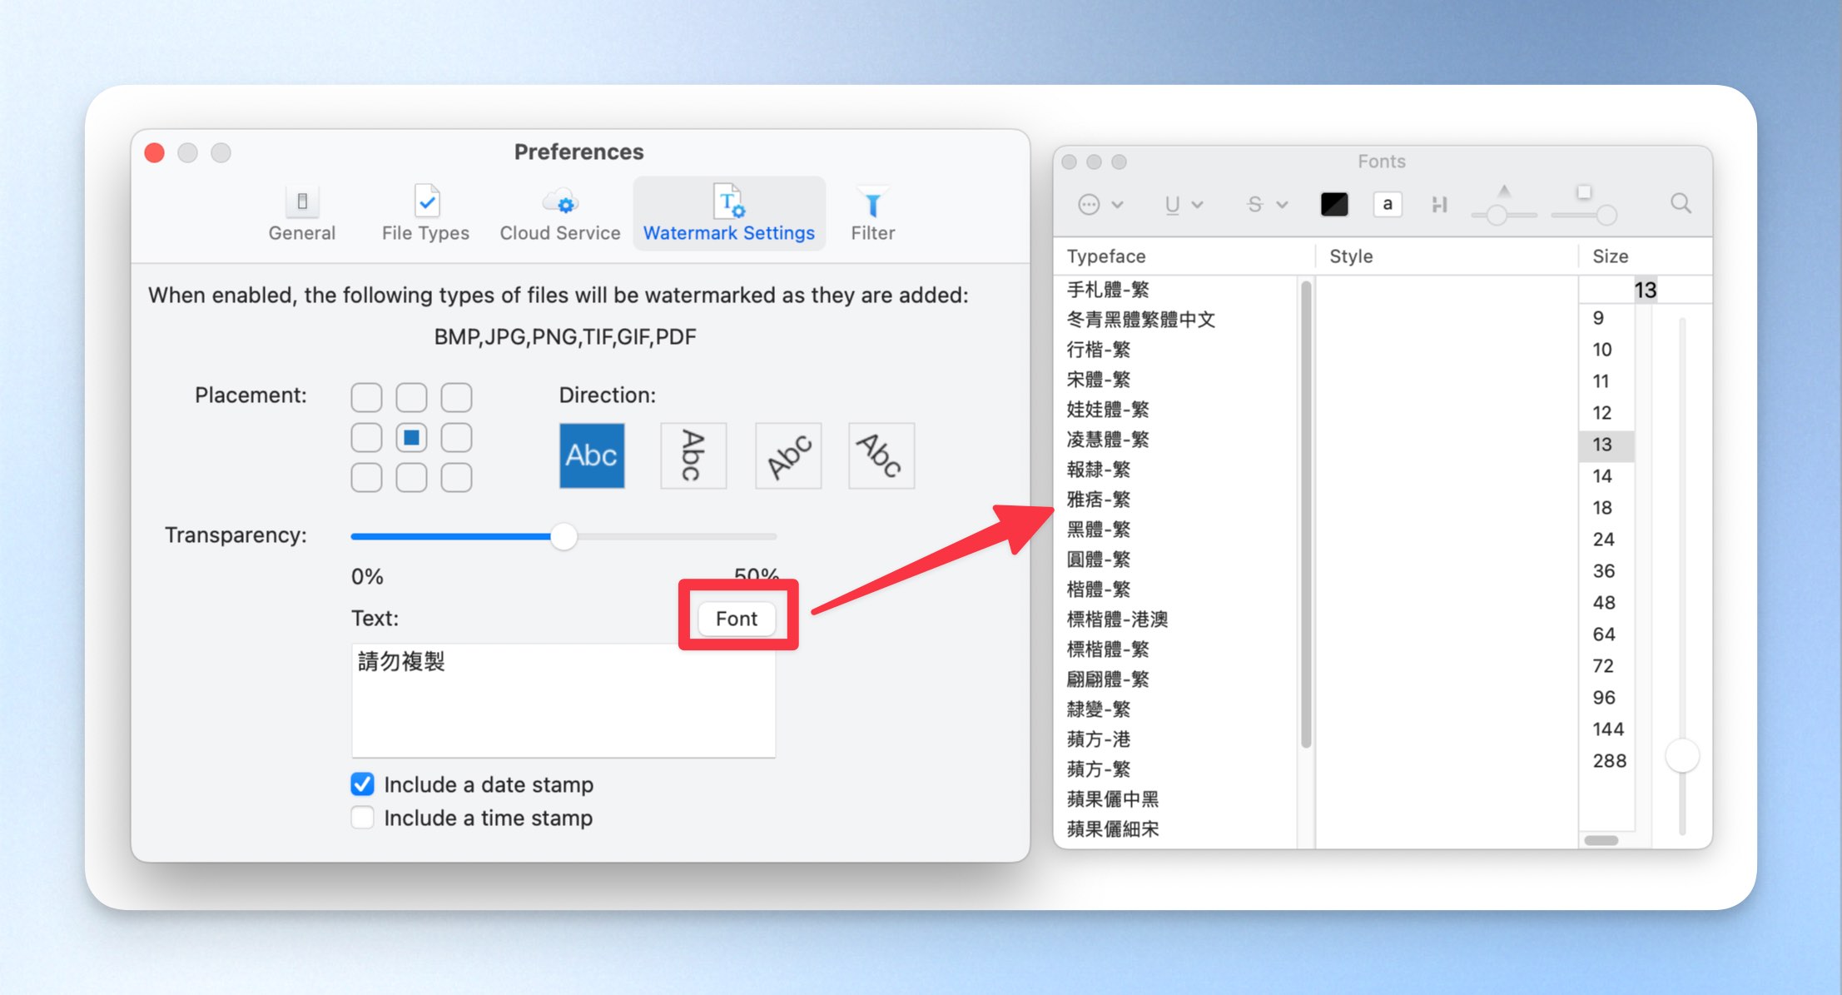Choose the downward diagonal Abc direction icon

(881, 455)
